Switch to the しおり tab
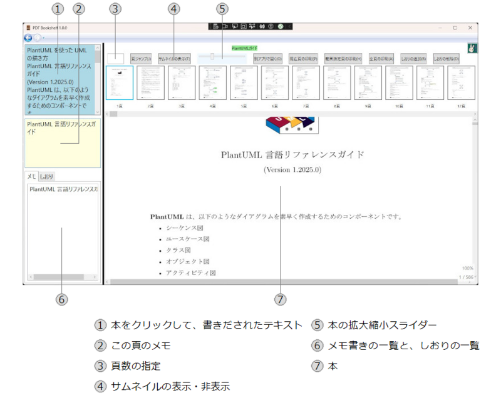Image resolution: width=501 pixels, height=398 pixels. pyautogui.click(x=46, y=176)
